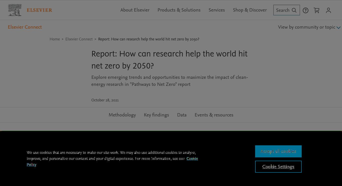Viewport: 342px width, 186px height.
Task: Jump to Events & resources tab
Action: point(214,115)
